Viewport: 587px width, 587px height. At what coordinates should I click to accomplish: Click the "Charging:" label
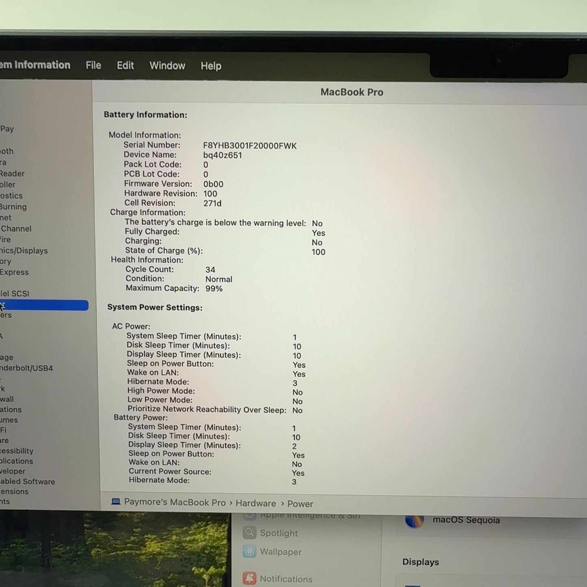(143, 241)
